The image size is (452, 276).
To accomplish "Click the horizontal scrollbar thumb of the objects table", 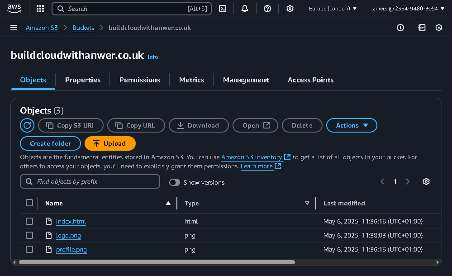I will 157,262.
